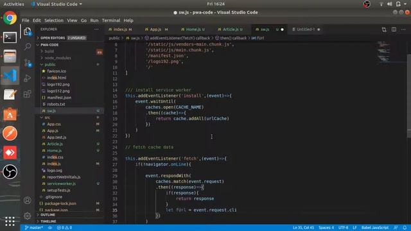Screen dimensions: 411x231
Task: Switch to the Untitled-1 editor tab
Action: click(x=306, y=30)
